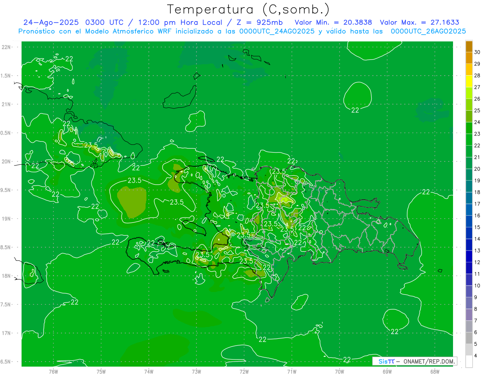
Task: Select valid-until time "0000UTC_26AGO2025"
Action: click(428, 31)
